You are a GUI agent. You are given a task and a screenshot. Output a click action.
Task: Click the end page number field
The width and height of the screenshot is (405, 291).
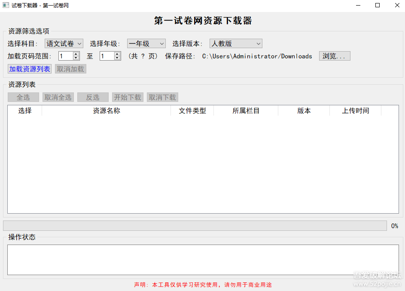tap(107, 56)
